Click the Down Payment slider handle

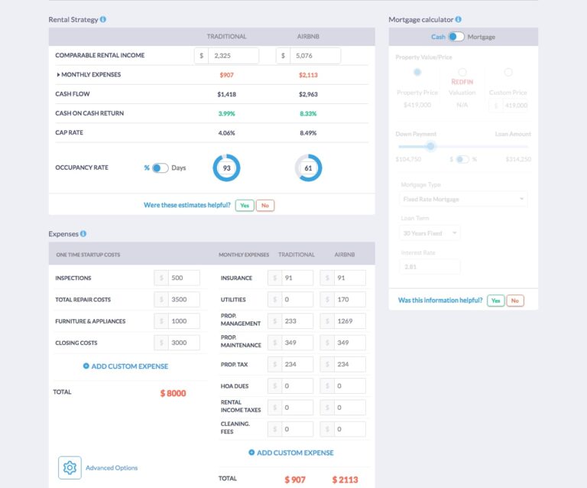(x=431, y=145)
